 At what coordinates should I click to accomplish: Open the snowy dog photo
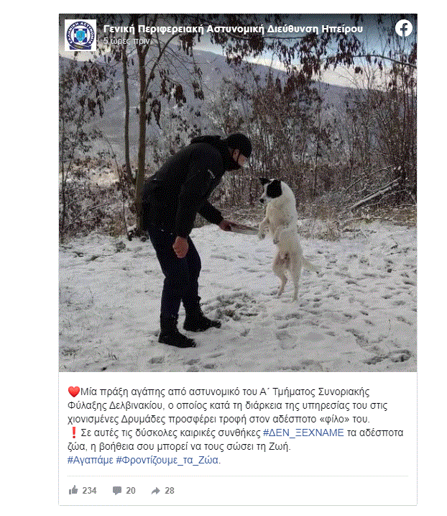click(238, 193)
